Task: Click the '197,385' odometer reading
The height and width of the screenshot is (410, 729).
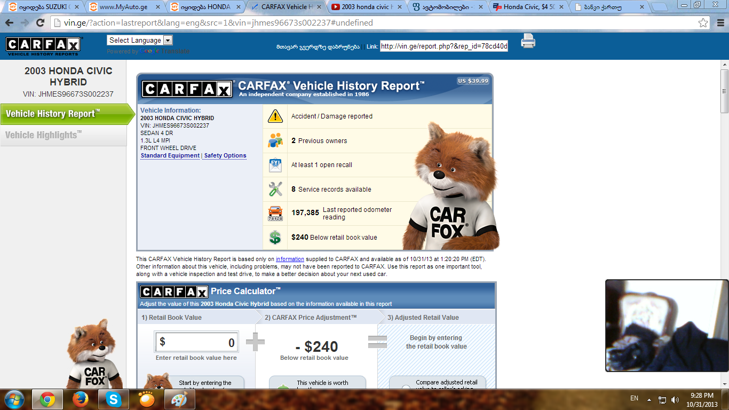Action: pyautogui.click(x=305, y=212)
